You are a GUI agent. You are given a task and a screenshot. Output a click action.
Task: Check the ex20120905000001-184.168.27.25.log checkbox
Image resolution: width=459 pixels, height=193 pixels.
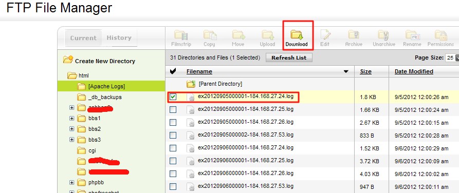click(x=173, y=110)
